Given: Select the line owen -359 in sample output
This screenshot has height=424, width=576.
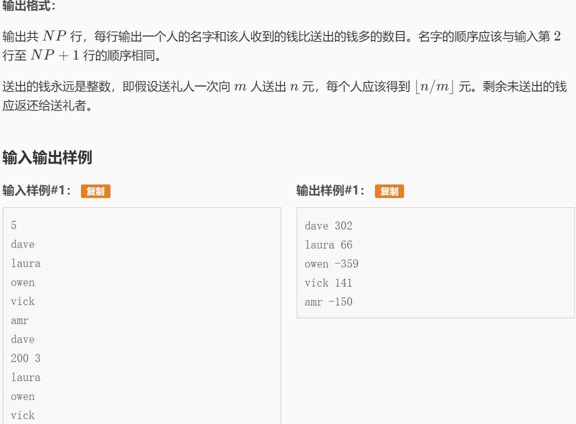Looking at the screenshot, I should (x=331, y=263).
